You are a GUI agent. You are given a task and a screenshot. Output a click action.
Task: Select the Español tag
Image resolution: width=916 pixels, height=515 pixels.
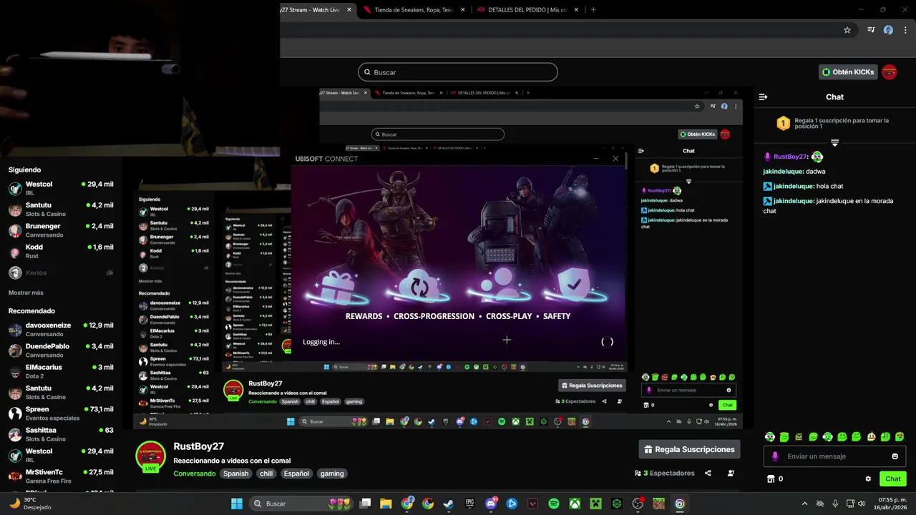click(296, 474)
